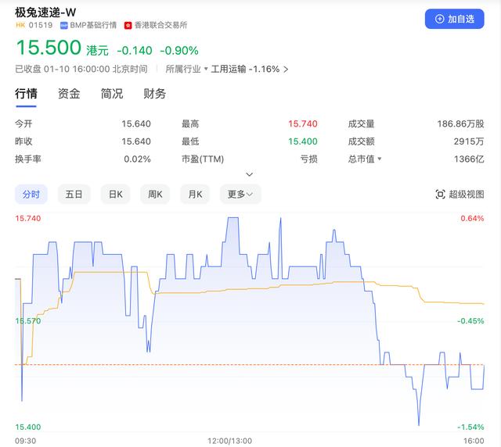Switch to the 资金 tab
501x447 pixels.
coord(69,94)
